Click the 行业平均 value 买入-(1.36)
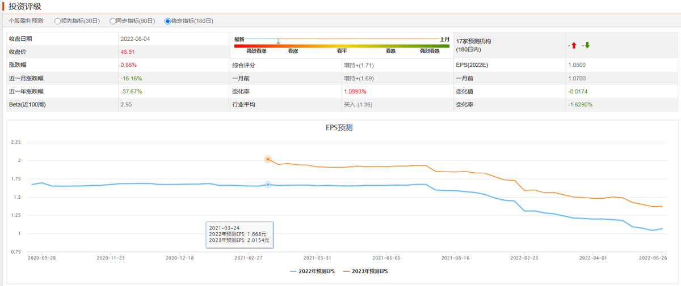The height and width of the screenshot is (286, 681). pyautogui.click(x=358, y=105)
